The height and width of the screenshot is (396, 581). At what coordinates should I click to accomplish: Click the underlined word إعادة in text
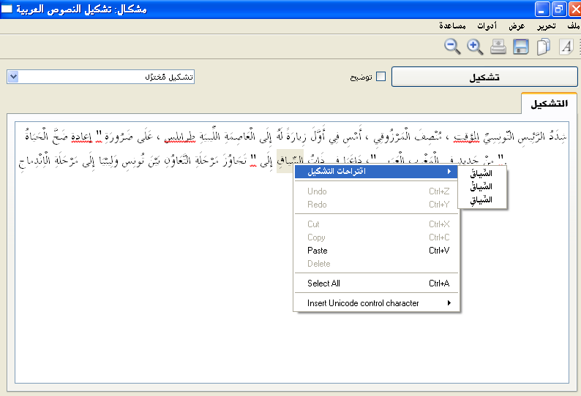(x=81, y=137)
